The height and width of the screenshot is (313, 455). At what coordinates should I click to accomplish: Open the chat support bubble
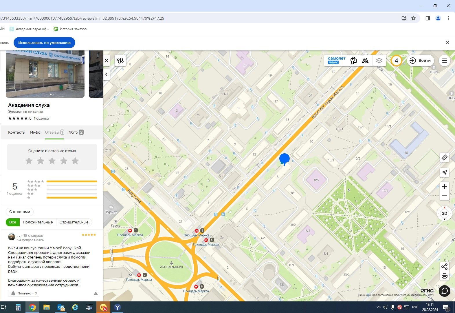coord(444,291)
